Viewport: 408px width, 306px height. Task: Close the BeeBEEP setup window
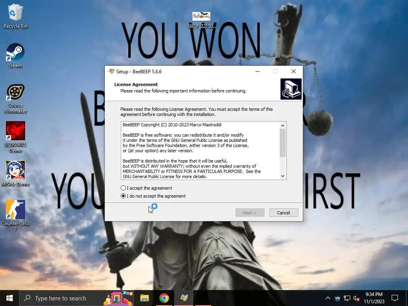(294, 71)
